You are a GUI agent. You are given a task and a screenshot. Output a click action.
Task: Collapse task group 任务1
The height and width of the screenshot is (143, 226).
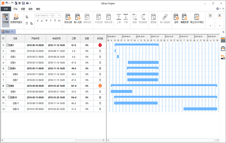click(x=7, y=45)
